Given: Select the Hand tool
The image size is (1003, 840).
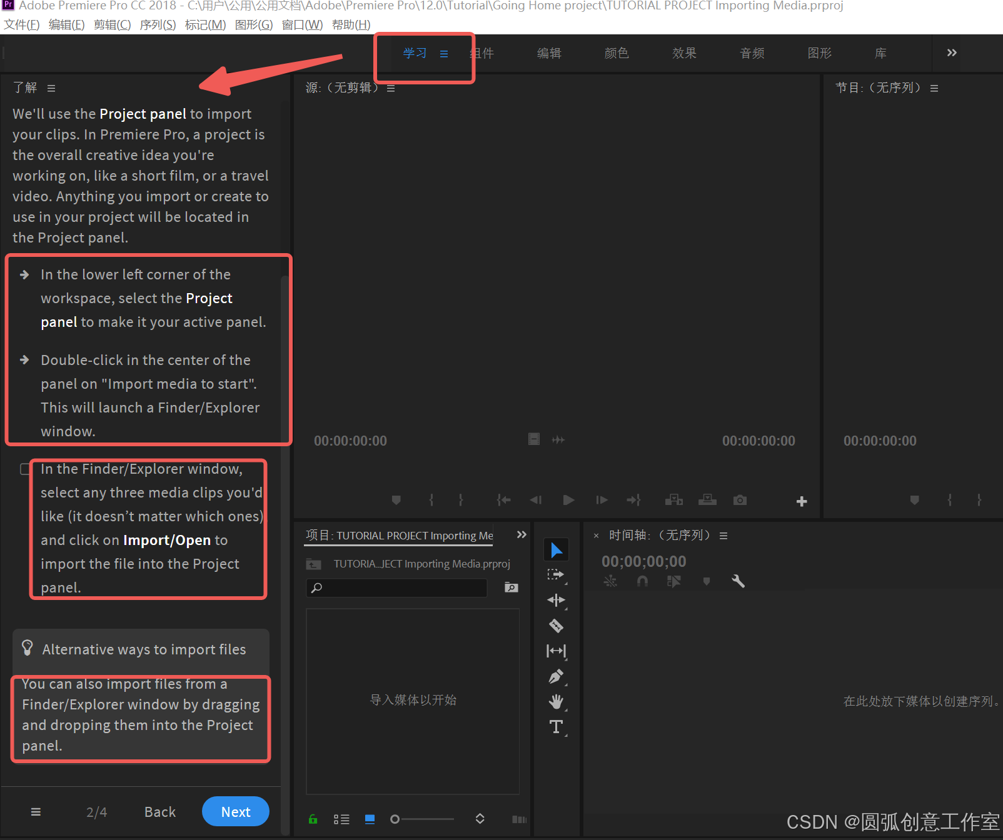Looking at the screenshot, I should [x=556, y=701].
